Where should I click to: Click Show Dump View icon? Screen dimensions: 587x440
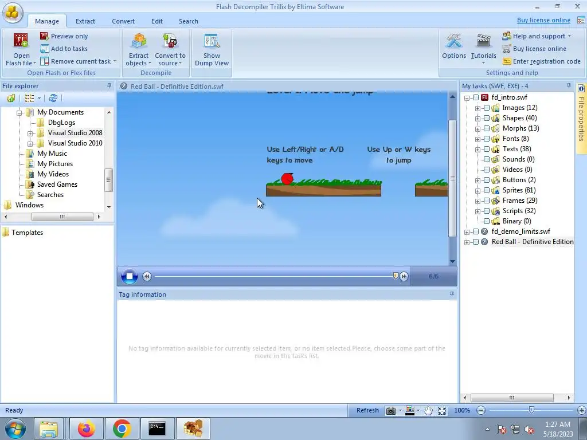pyautogui.click(x=212, y=41)
